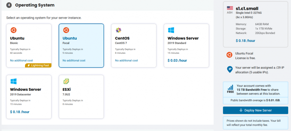Select the Ubuntu Focal operating system card
The image size is (291, 131).
click(81, 46)
